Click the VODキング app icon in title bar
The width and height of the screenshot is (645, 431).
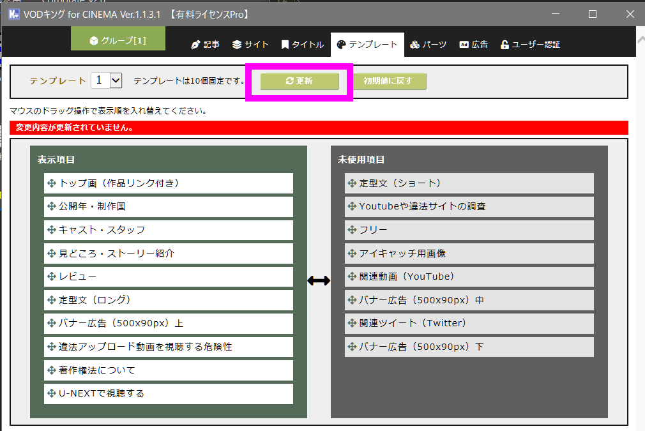(13, 14)
